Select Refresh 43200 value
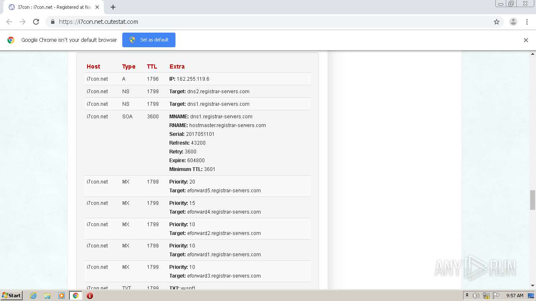This screenshot has width=536, height=301. coord(198,143)
